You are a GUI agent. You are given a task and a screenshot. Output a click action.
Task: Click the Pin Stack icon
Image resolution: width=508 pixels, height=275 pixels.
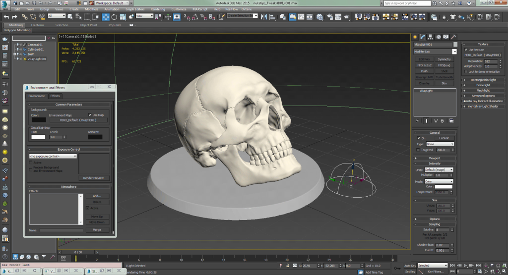[417, 120]
